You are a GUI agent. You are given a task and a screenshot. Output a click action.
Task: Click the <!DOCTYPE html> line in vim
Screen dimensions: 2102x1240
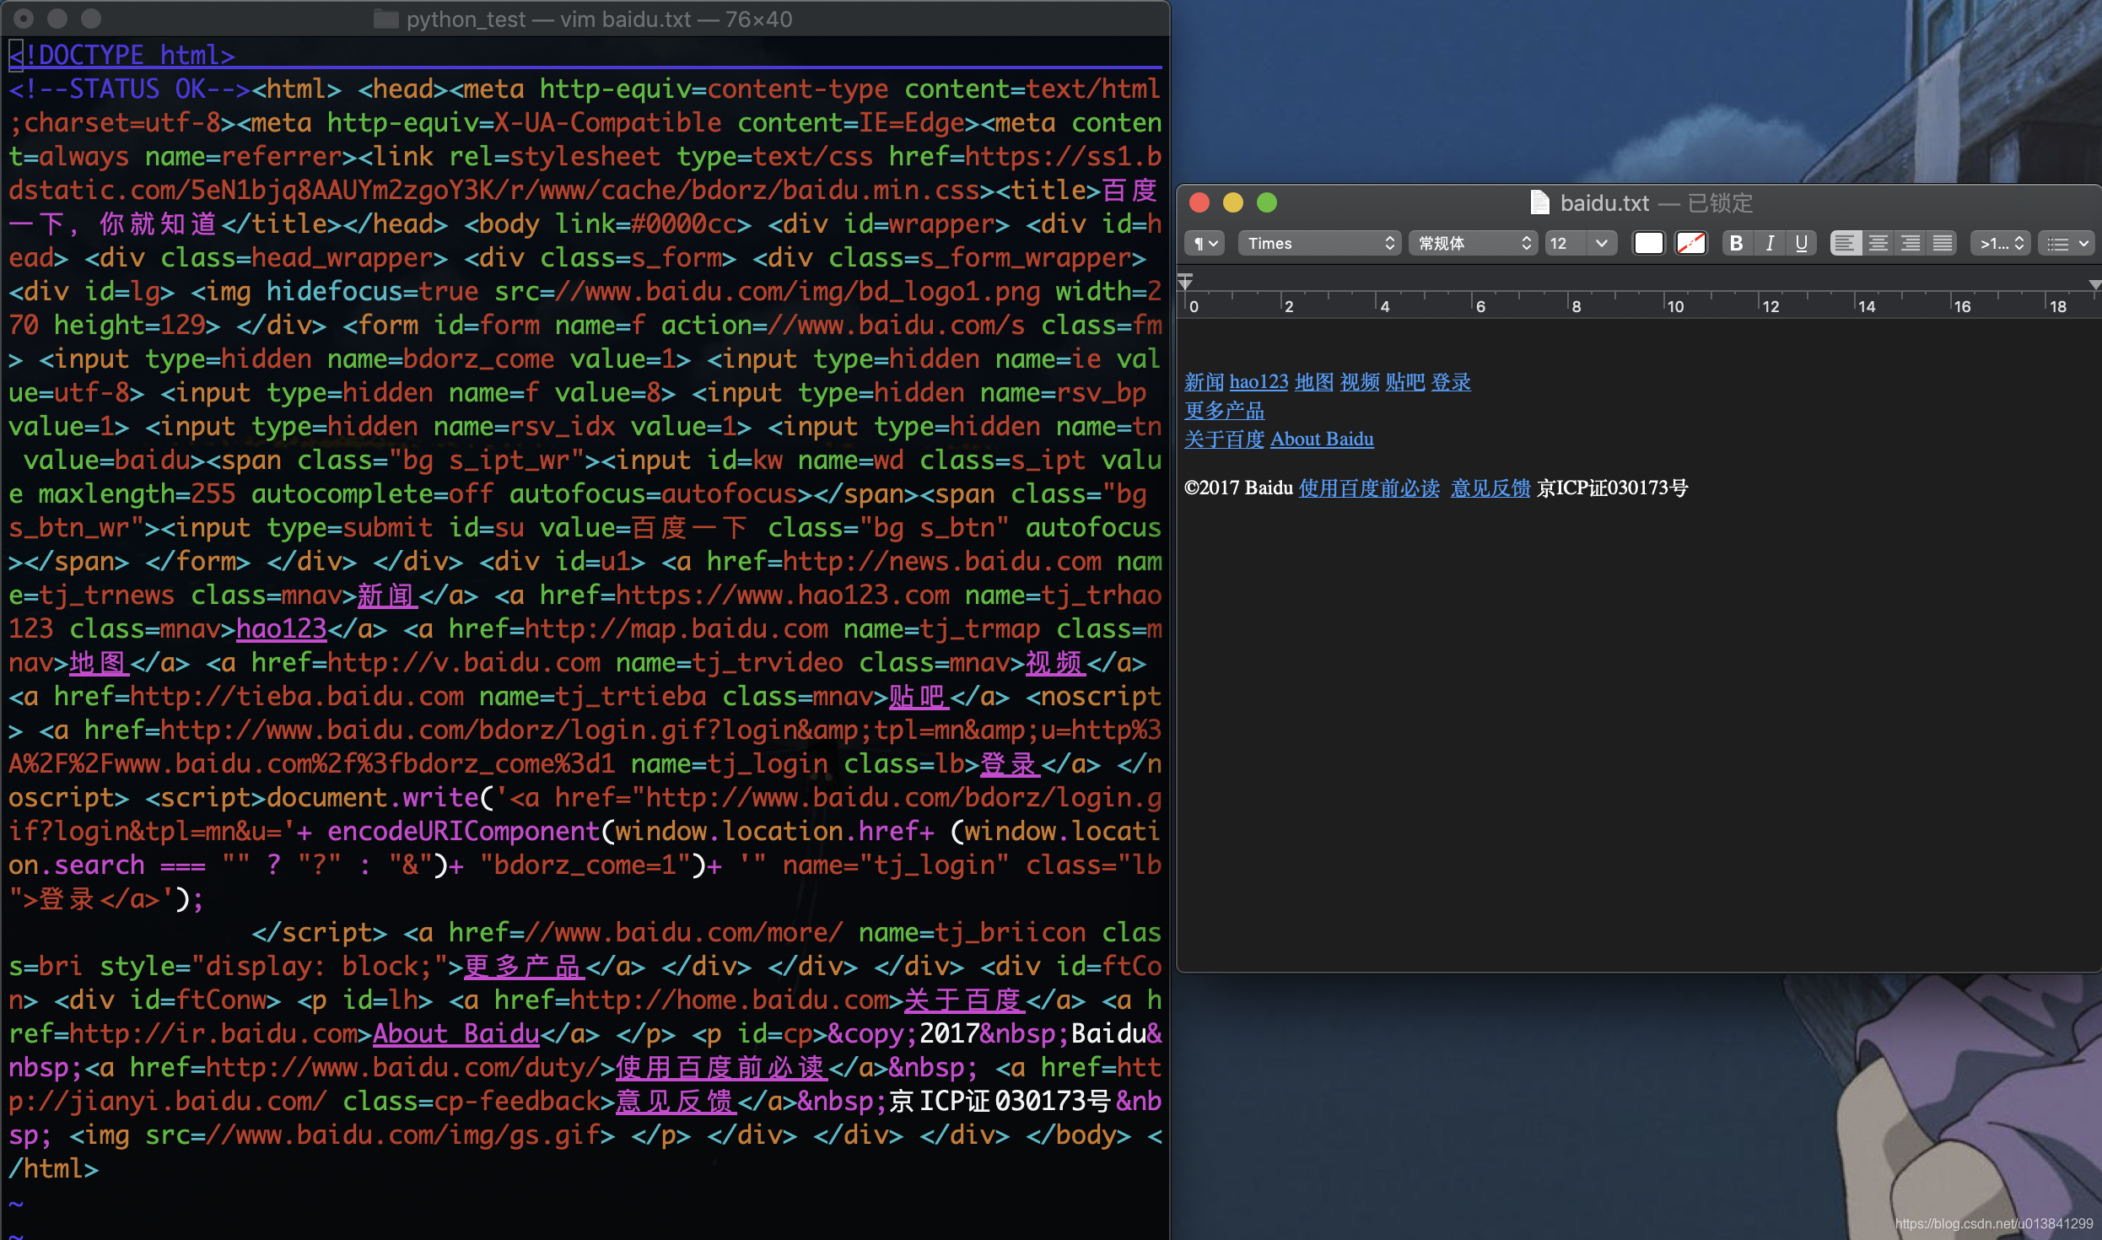(x=122, y=56)
